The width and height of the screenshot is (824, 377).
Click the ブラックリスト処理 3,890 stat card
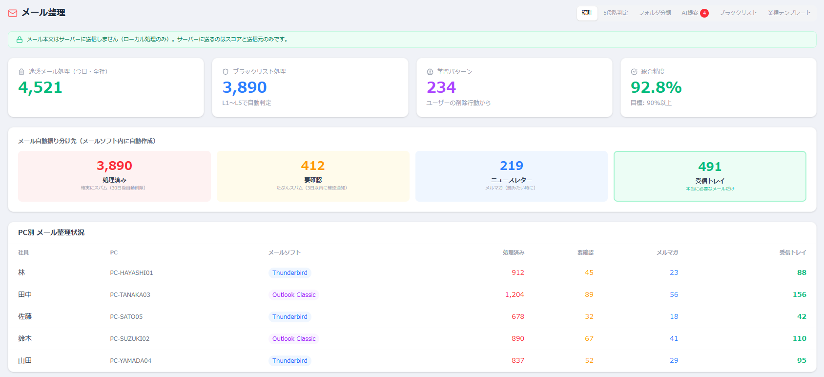(x=310, y=87)
